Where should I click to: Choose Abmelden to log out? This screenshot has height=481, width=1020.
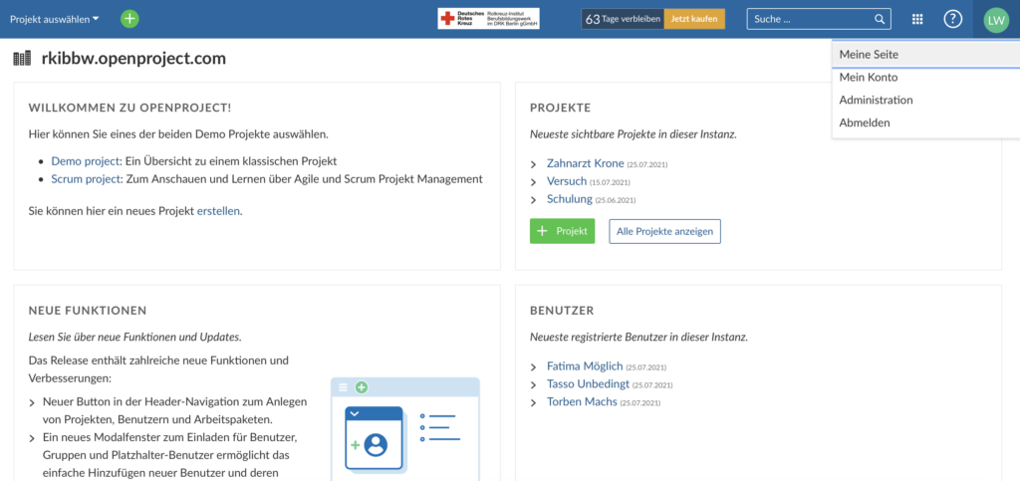point(925,122)
